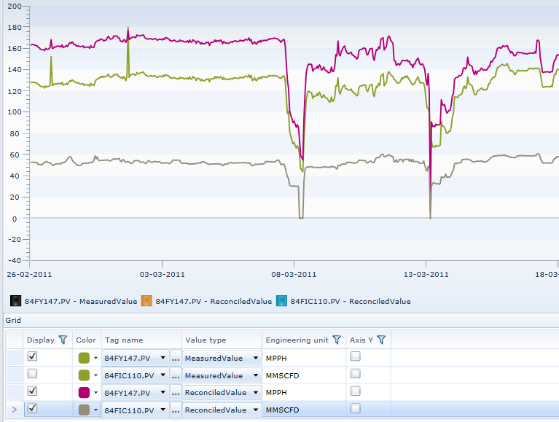Click the blue 84FIC110.PV ReconciledValue legend icon
Image resolution: width=559 pixels, height=422 pixels.
(281, 301)
